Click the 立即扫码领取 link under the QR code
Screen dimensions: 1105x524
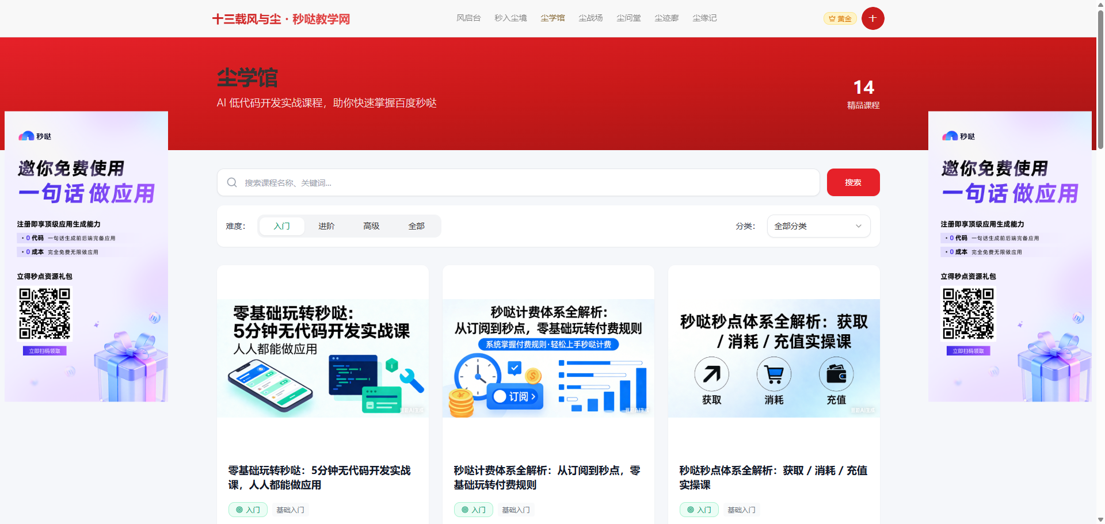coord(44,350)
